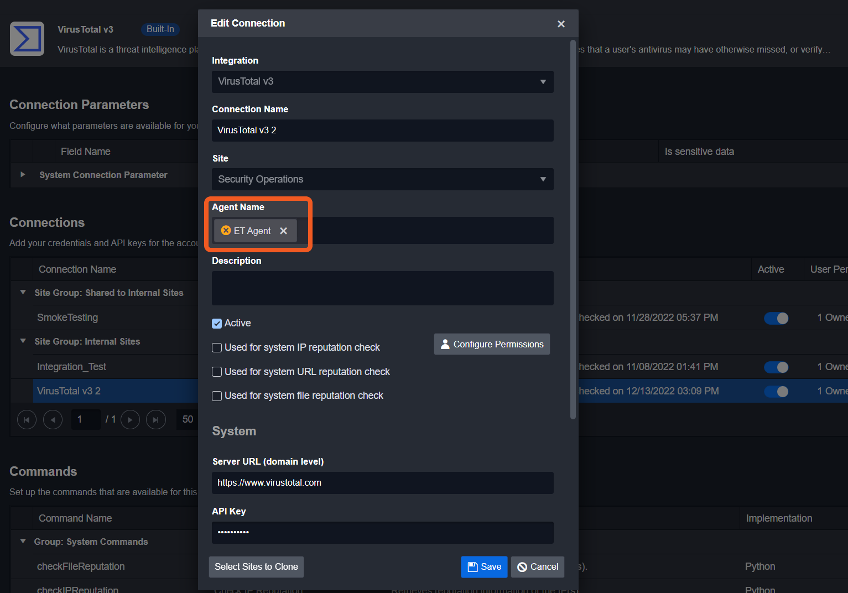Check Used for system file reputation check
The height and width of the screenshot is (593, 848).
(217, 396)
